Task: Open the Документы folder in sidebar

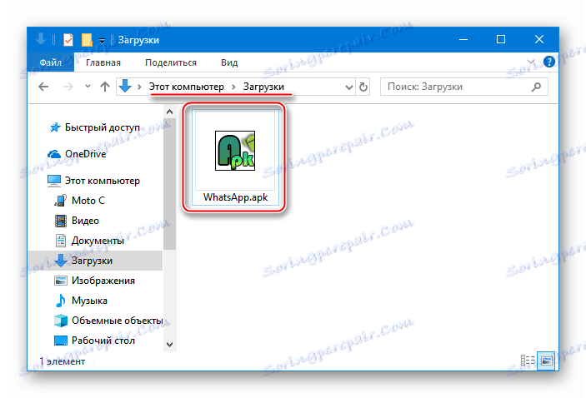Action: pos(98,241)
